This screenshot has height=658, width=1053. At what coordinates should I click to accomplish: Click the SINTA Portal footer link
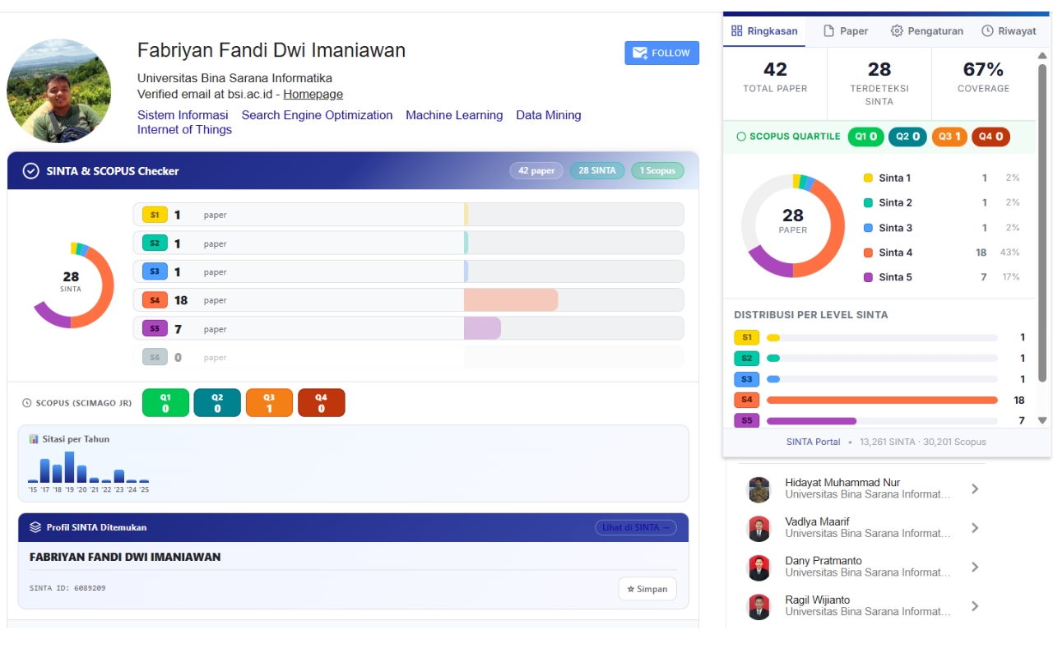pos(813,442)
